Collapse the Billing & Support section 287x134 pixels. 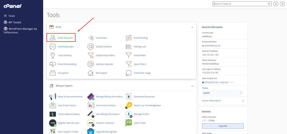192,86
